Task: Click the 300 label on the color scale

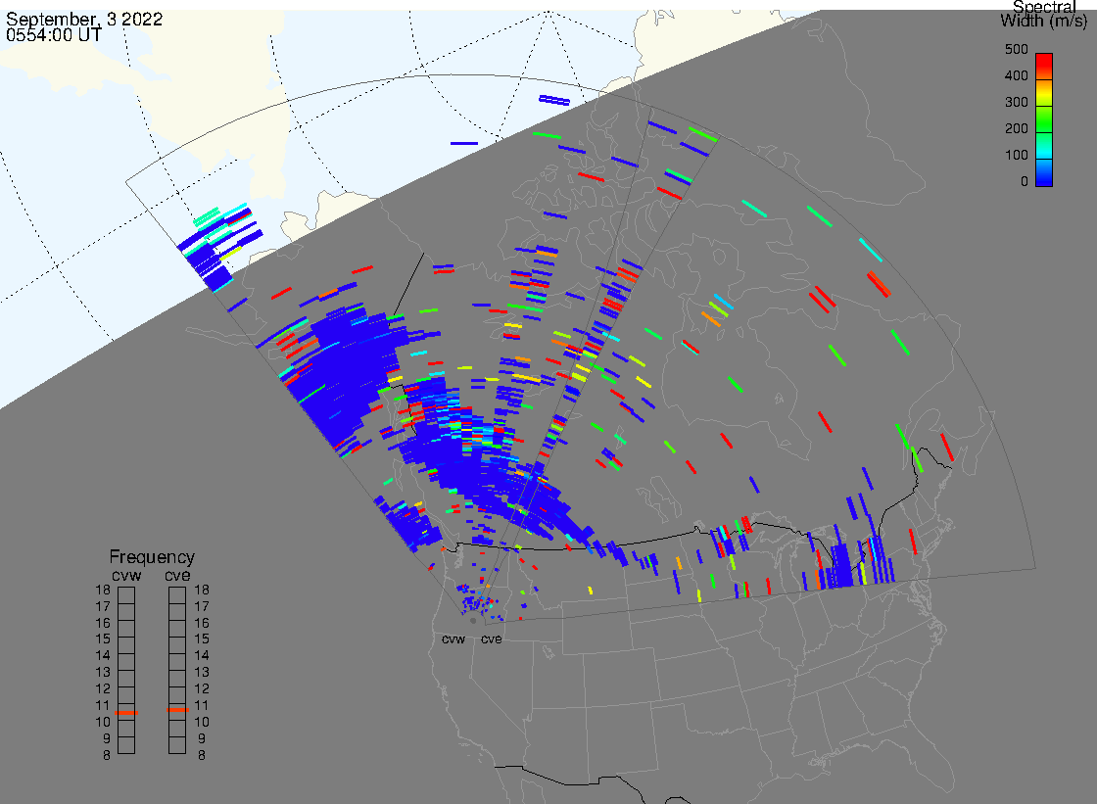Action: 1017,102
